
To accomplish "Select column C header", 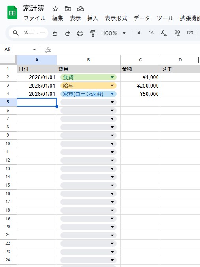I will (140, 60).
